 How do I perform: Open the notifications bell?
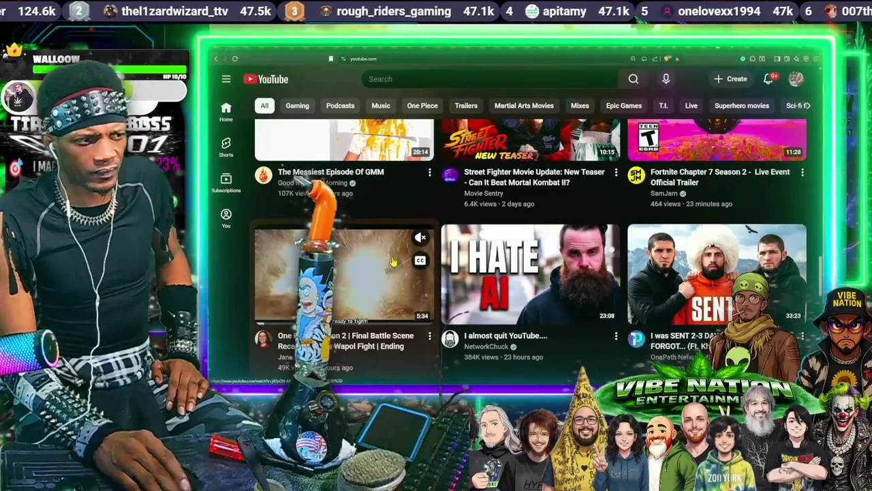tap(768, 79)
